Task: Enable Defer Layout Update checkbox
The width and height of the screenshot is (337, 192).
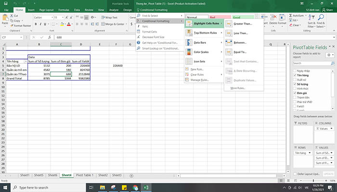Action: click(295, 174)
